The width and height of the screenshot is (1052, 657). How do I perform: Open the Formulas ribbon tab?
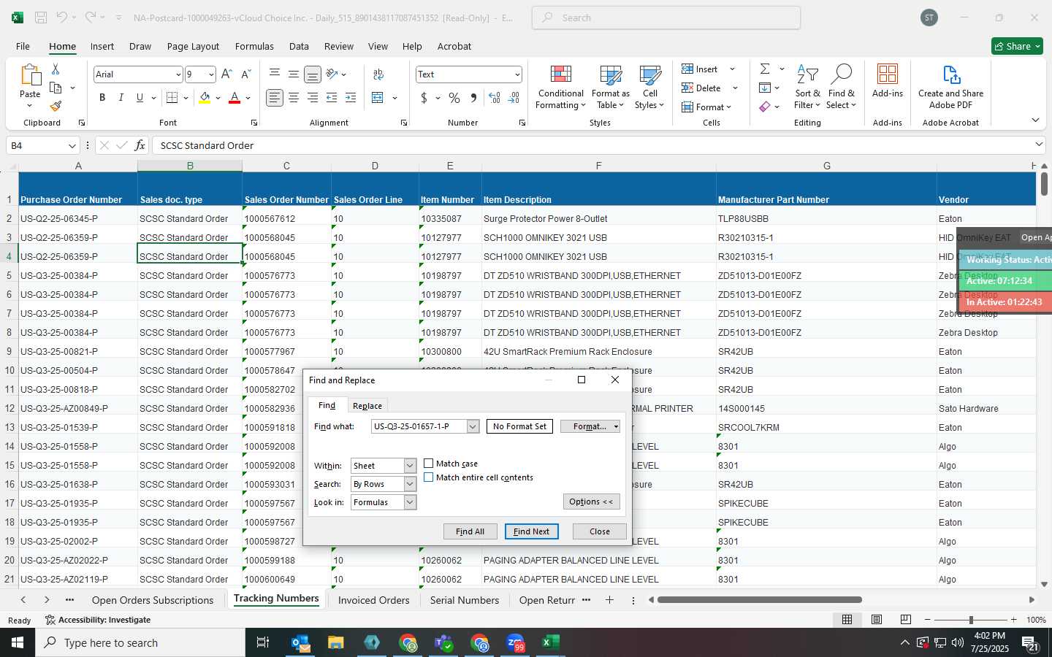point(254,46)
